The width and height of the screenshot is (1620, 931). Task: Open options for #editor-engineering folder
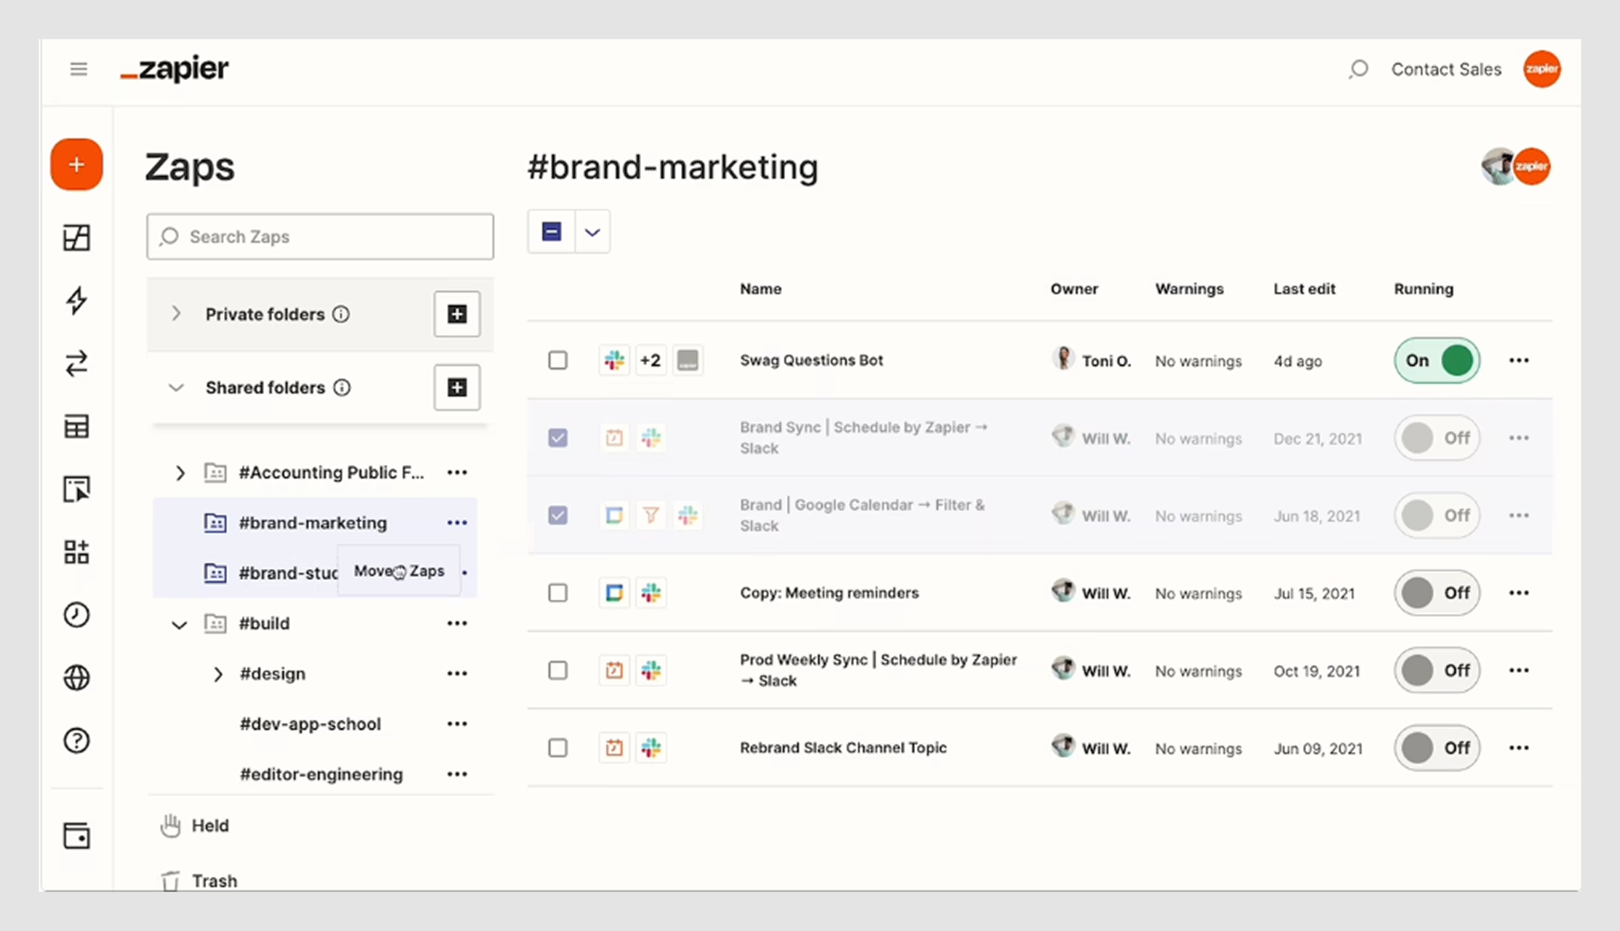[457, 774]
